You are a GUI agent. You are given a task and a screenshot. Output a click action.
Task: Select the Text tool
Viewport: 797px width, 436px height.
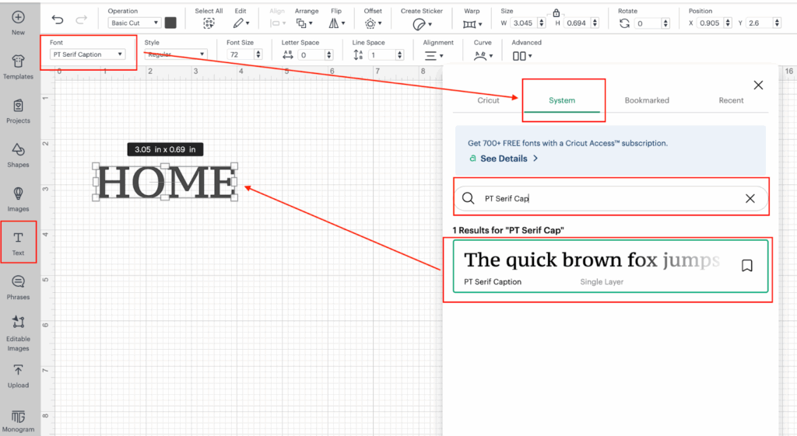pos(18,242)
